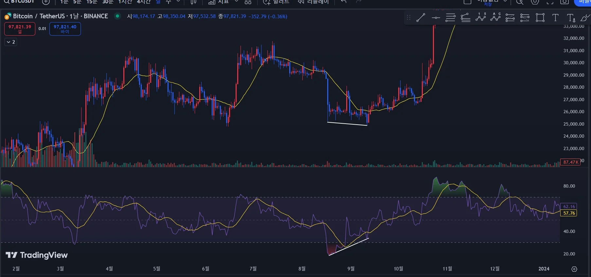Pick the Brush drawing tool
This screenshot has height=277, width=591.
585,18
